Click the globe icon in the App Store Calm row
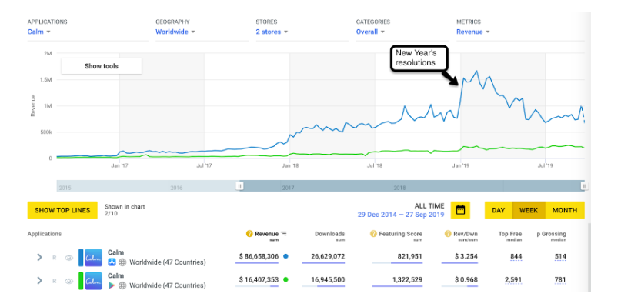The width and height of the screenshot is (621, 307). [122, 262]
